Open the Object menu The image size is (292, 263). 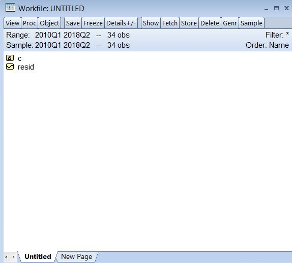[49, 23]
